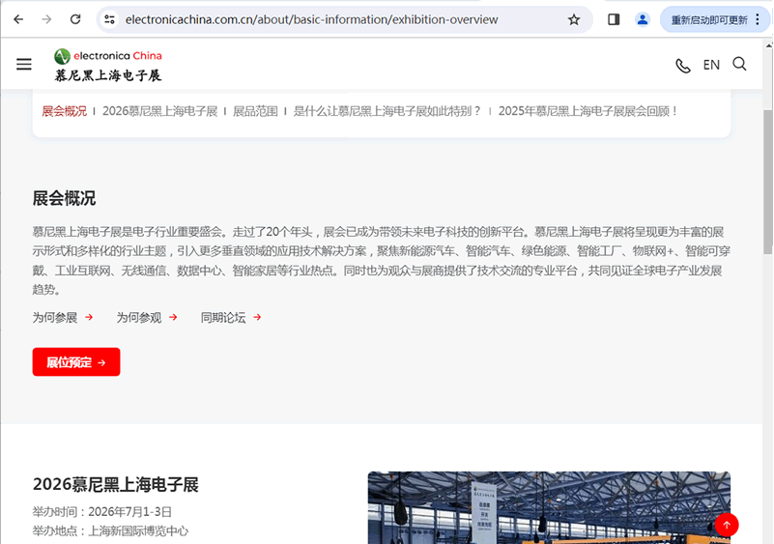Open the 为何参观 link
774x544 pixels.
coord(147,318)
